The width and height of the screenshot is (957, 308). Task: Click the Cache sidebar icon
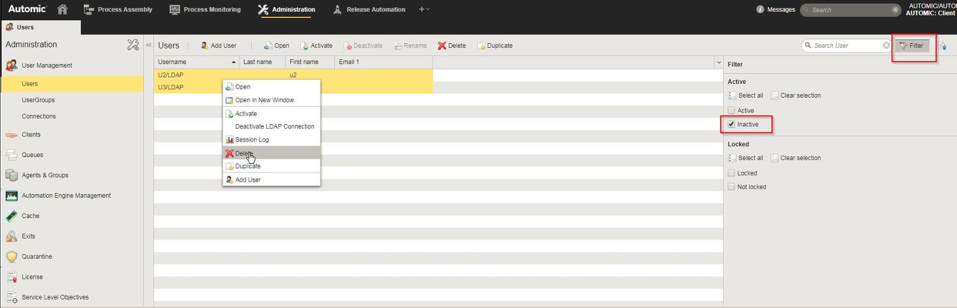tap(11, 216)
